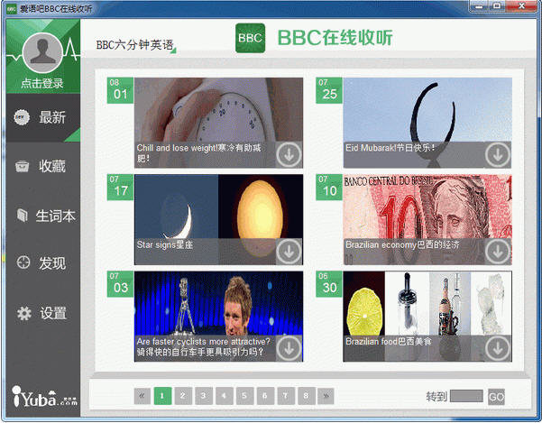
Task: Download the Eid Mubarak episode
Action: pos(498,155)
